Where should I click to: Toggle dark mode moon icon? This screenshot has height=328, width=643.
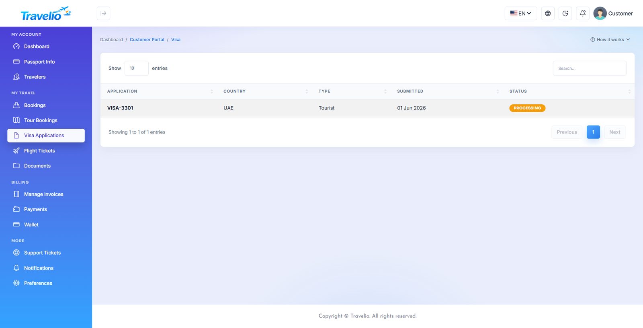(x=565, y=13)
